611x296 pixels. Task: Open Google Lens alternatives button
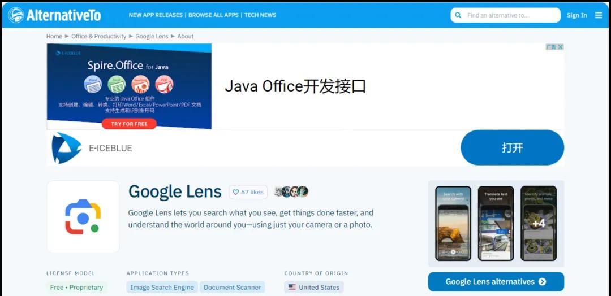496,282
